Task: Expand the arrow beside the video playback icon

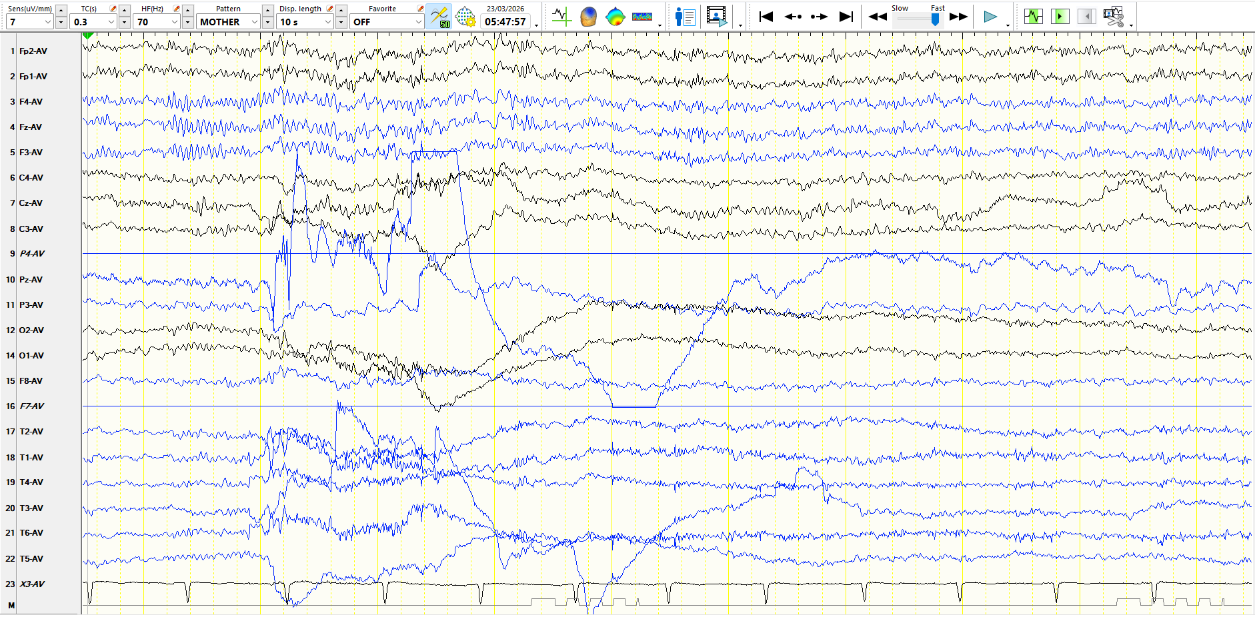Action: tap(740, 25)
